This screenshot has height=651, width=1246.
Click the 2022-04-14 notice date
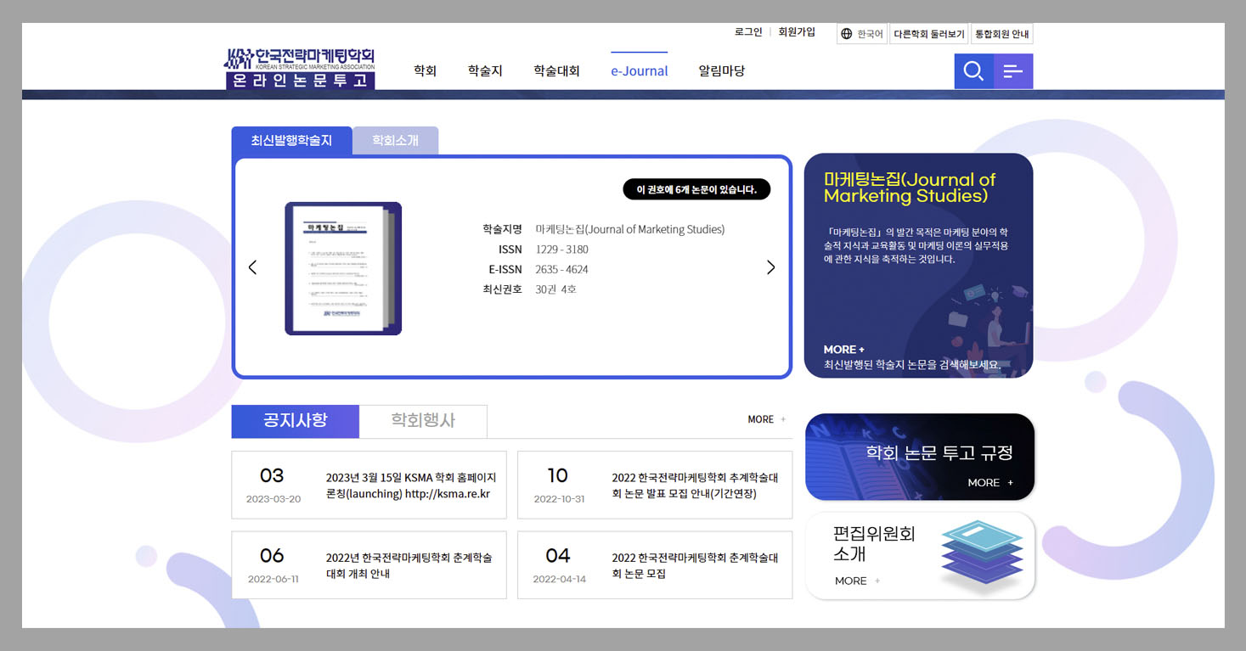coord(559,580)
